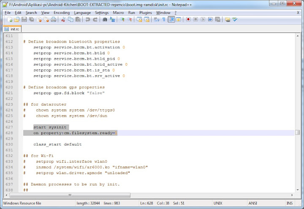Open Find with the binoculars icon

(105, 19)
